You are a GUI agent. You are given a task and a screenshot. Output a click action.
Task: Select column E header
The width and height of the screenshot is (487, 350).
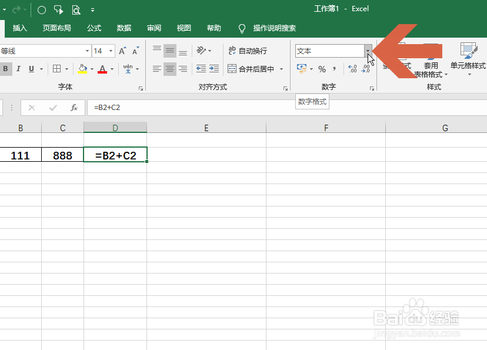tap(206, 128)
